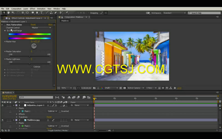Click the snapshot camera icon in viewer

click(94, 88)
